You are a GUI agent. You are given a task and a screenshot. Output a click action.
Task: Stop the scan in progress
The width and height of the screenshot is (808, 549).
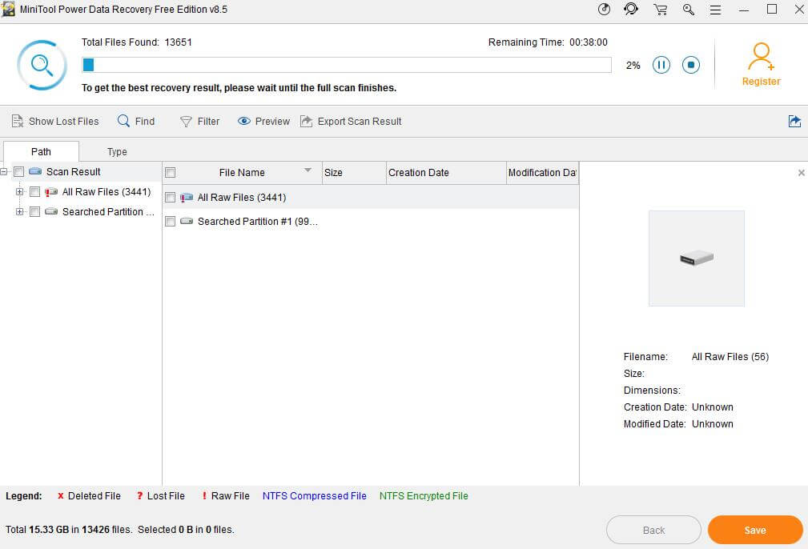(x=691, y=65)
